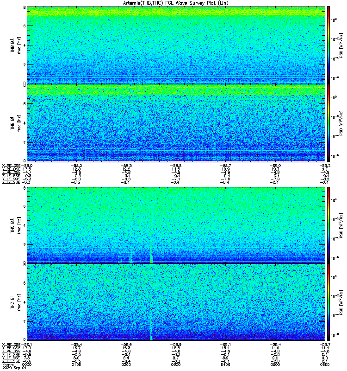Screen dimensions: 347x371
Task: Click the 0400 time tick label
Action: [225, 365]
